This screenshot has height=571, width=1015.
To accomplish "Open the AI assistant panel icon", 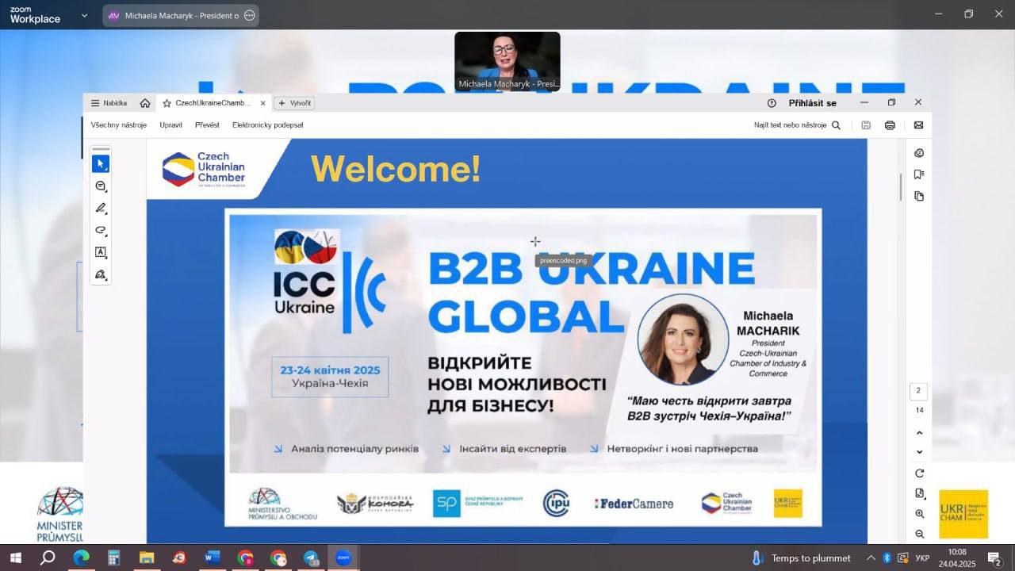I will [x=919, y=153].
